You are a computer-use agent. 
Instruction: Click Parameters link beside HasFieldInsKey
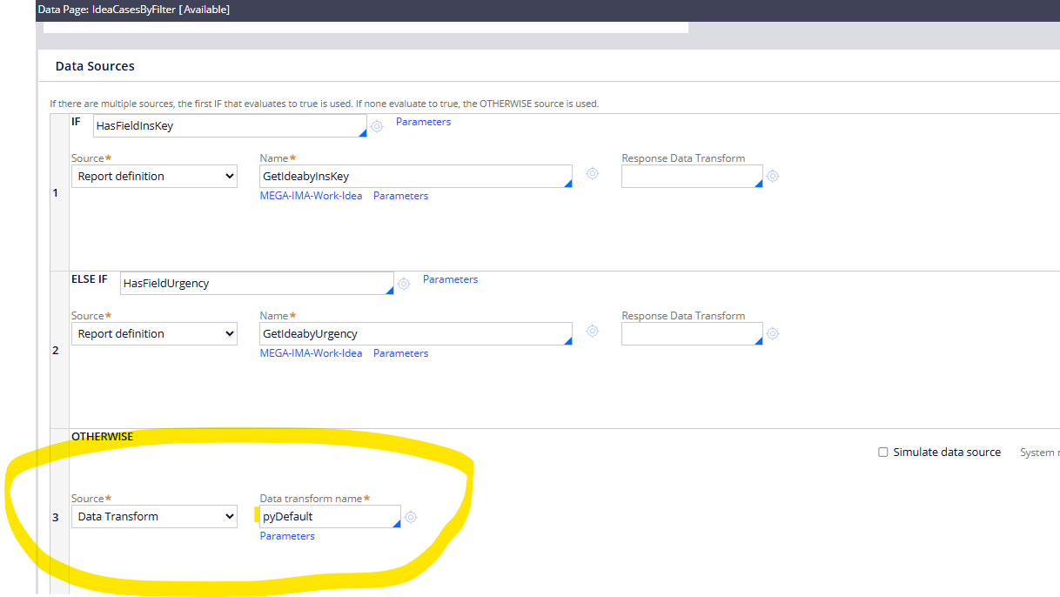(x=423, y=122)
